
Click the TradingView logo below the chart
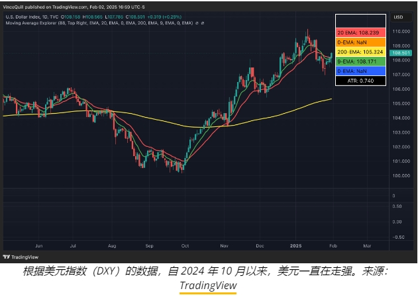[21, 257]
